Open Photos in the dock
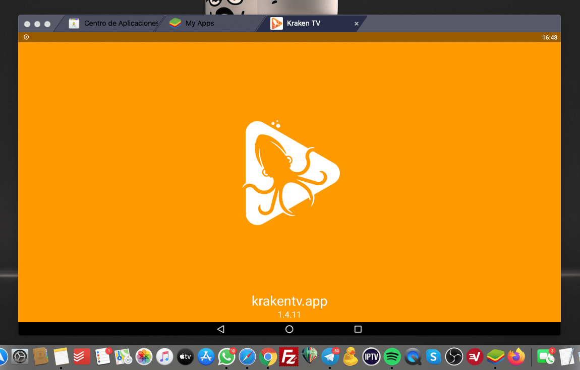Image resolution: width=580 pixels, height=370 pixels. point(144,357)
